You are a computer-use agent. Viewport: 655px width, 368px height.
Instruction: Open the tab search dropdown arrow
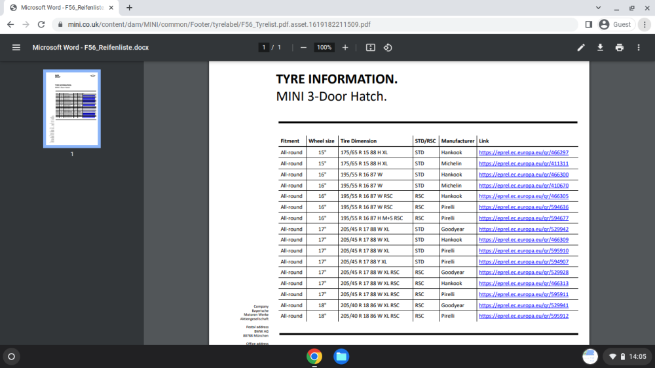point(598,7)
